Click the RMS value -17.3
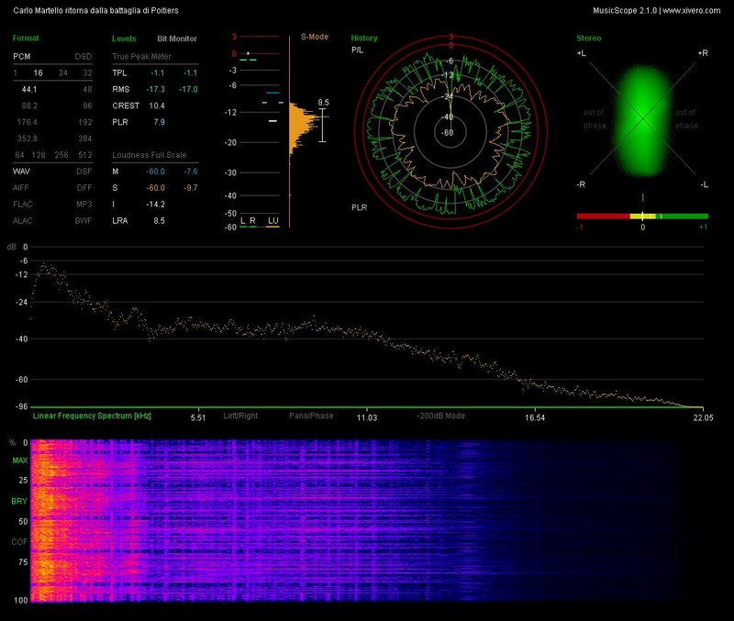 (156, 89)
